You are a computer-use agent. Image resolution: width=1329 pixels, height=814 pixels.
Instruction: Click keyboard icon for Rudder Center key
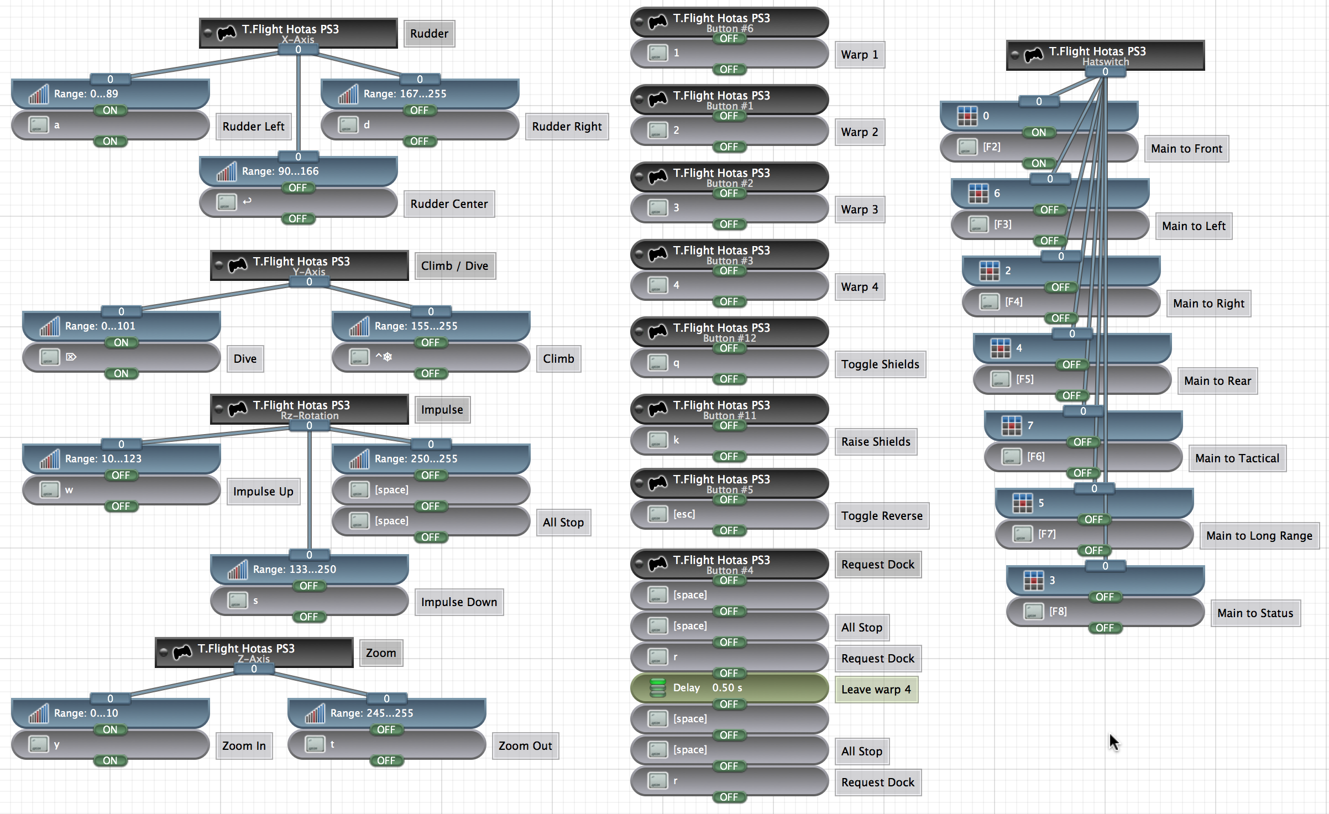pos(226,202)
